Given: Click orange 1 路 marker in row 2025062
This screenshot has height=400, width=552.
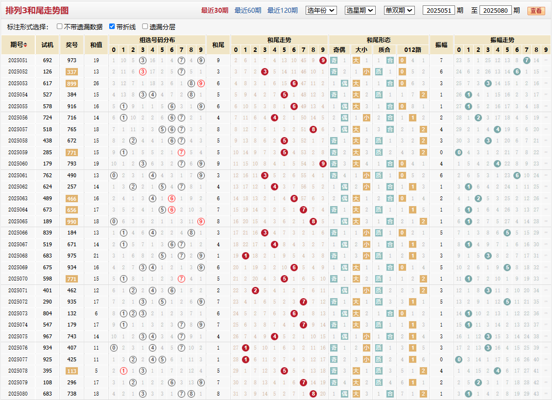Looking at the screenshot, I should tap(412, 187).
